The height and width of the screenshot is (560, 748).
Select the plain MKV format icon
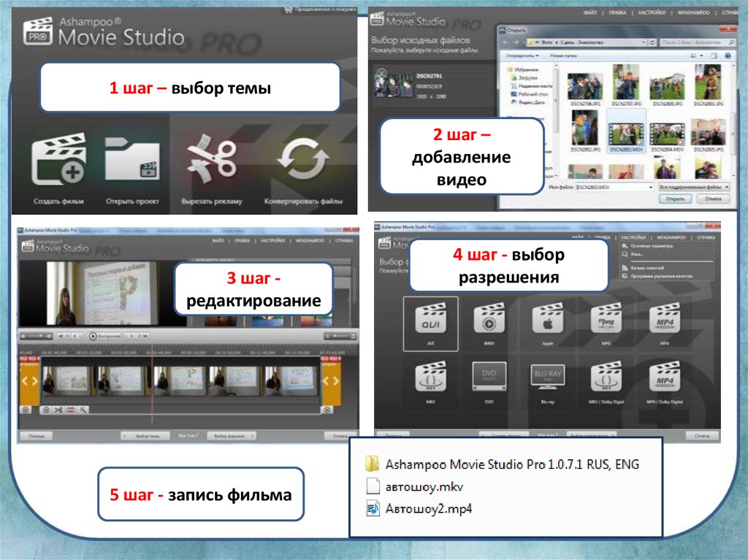click(431, 377)
